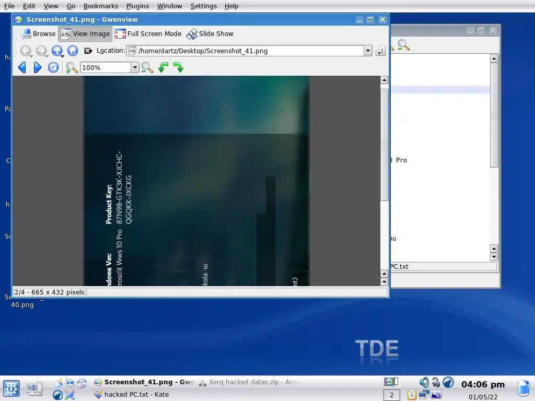Click the Location path input field
Screen dimensions: 535x401
click(x=245, y=51)
